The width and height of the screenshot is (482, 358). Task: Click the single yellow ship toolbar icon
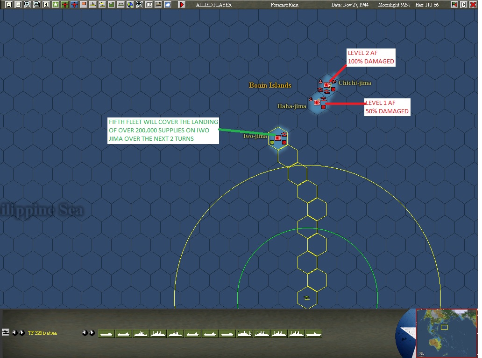[93, 5]
